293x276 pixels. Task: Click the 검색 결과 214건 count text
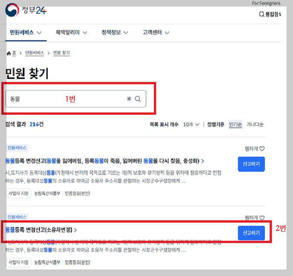tap(25, 124)
